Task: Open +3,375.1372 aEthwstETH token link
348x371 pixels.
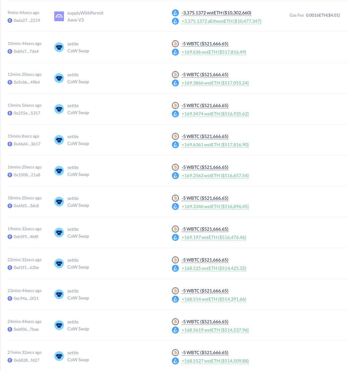Action: tap(221, 21)
